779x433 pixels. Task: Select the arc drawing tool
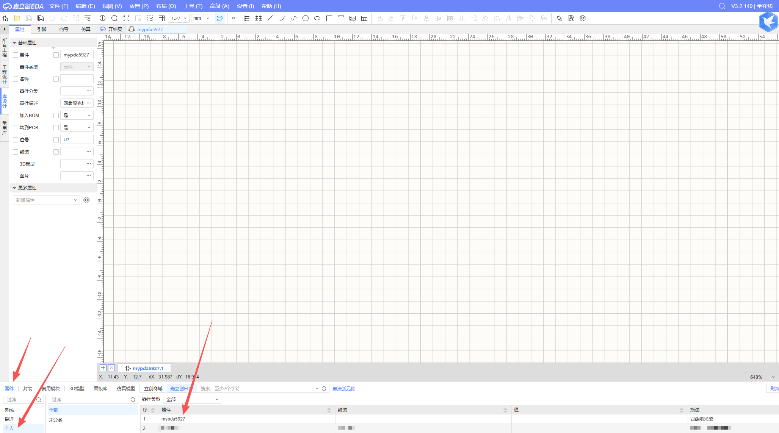tap(282, 18)
